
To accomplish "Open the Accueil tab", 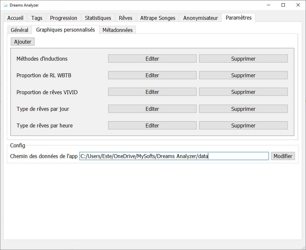I will coord(15,18).
